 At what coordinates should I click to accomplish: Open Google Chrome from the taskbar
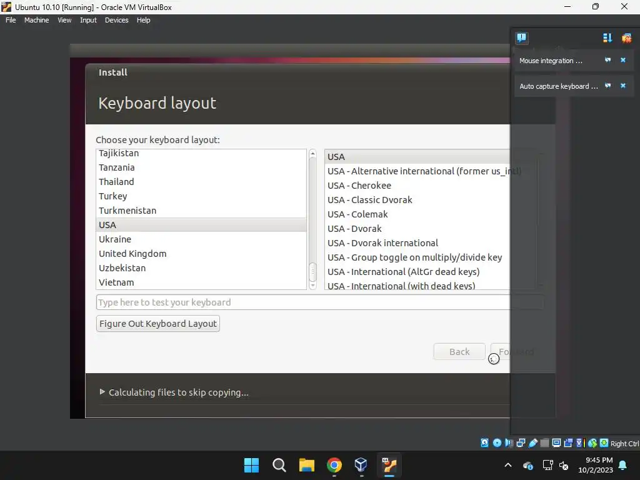tap(334, 465)
